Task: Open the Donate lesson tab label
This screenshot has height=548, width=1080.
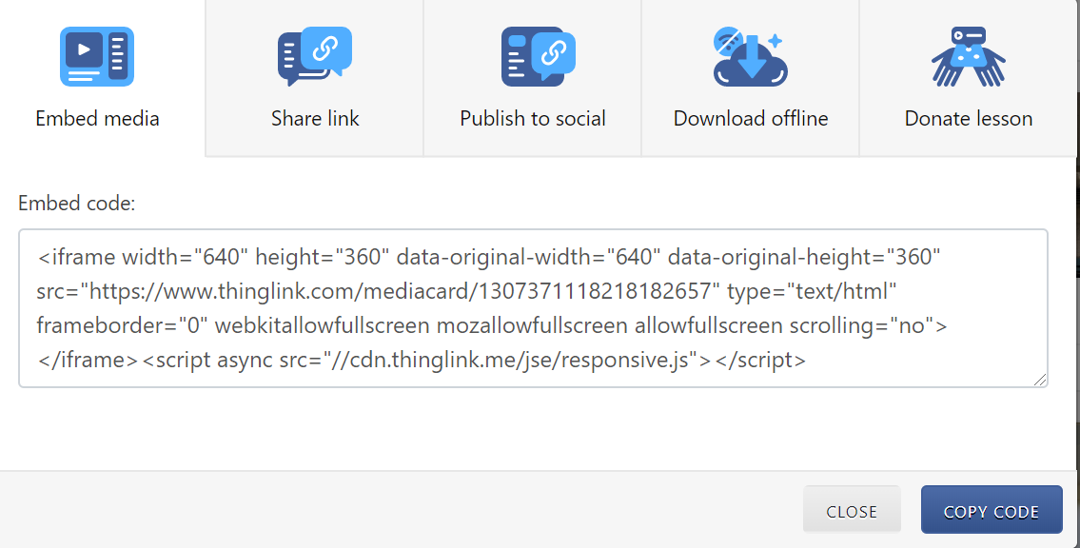Action: pyautogui.click(x=969, y=119)
